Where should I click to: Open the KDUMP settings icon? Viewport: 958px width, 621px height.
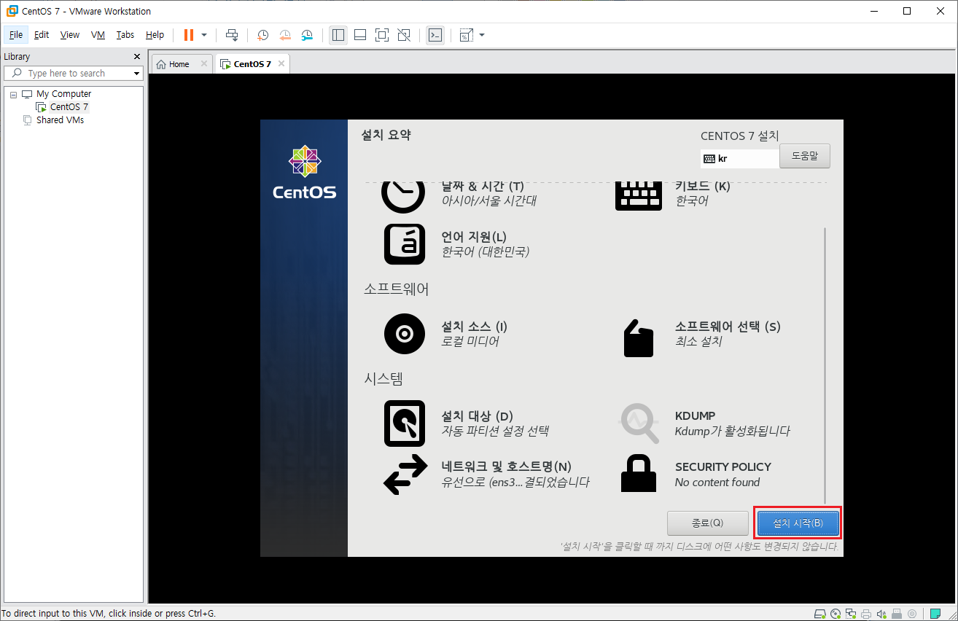click(639, 423)
